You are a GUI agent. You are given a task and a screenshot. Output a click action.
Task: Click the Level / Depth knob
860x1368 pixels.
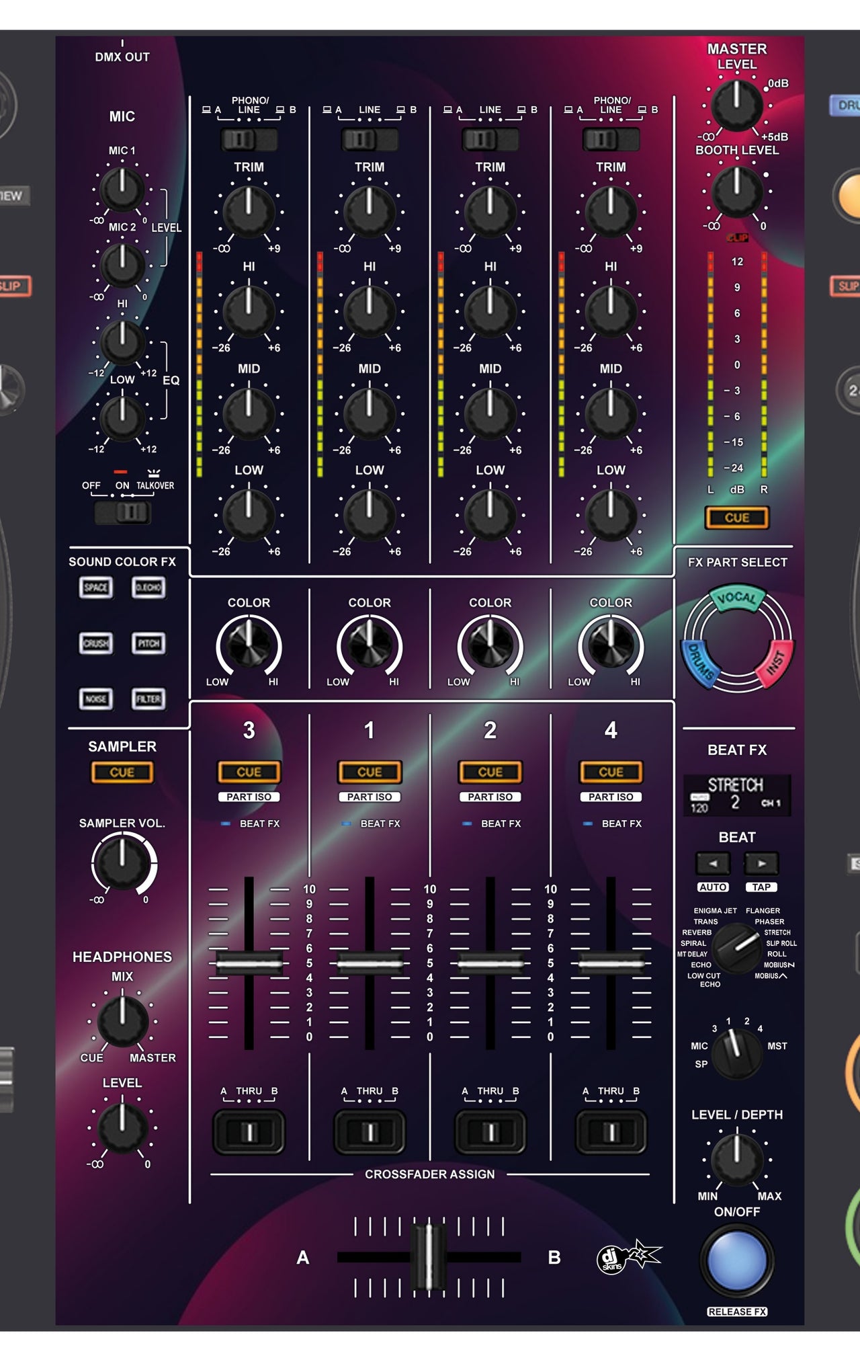pyautogui.click(x=737, y=1159)
